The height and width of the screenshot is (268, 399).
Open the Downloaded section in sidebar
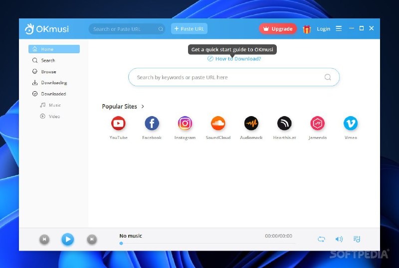(54, 94)
